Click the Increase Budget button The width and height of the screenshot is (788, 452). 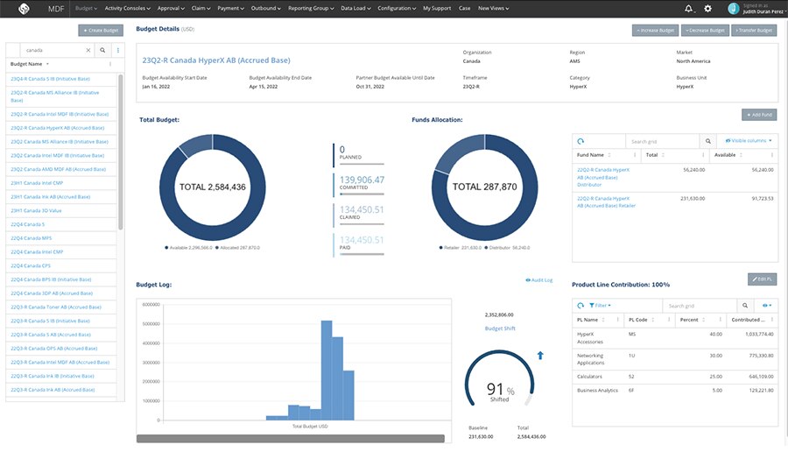655,30
